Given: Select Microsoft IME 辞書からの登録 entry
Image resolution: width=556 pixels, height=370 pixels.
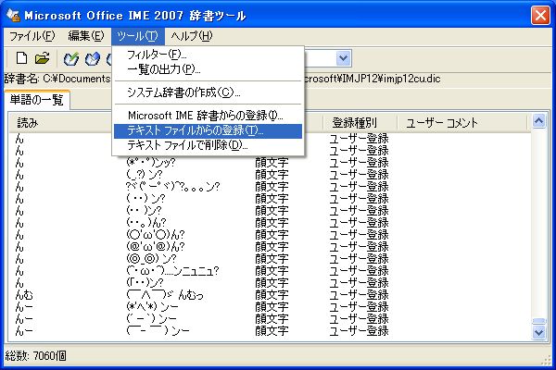Looking at the screenshot, I should (208, 116).
